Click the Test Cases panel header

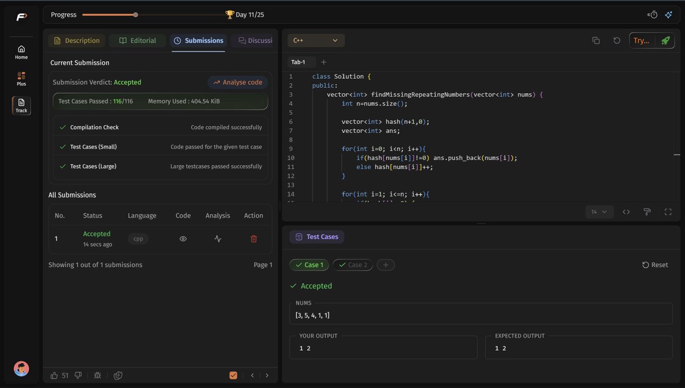point(317,237)
